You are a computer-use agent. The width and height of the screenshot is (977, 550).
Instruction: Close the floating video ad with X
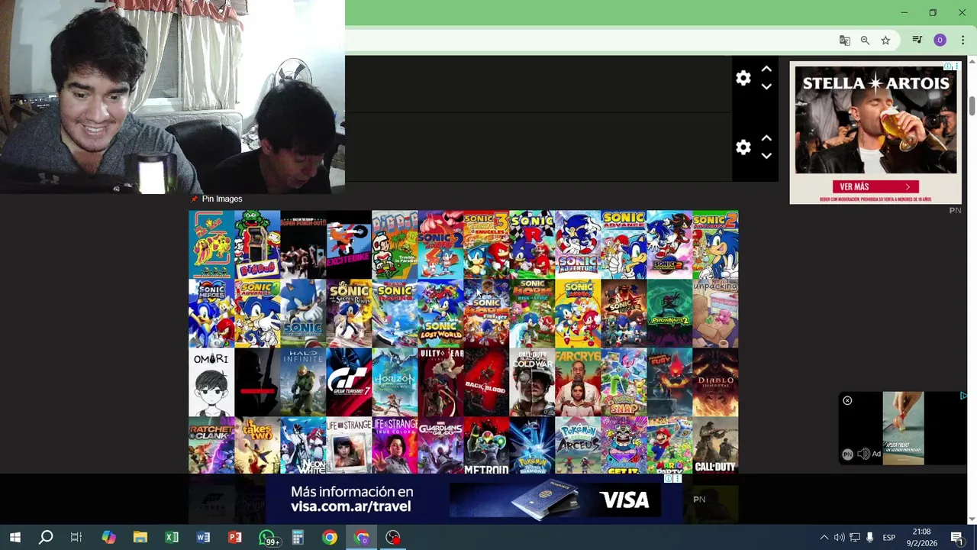coord(847,400)
